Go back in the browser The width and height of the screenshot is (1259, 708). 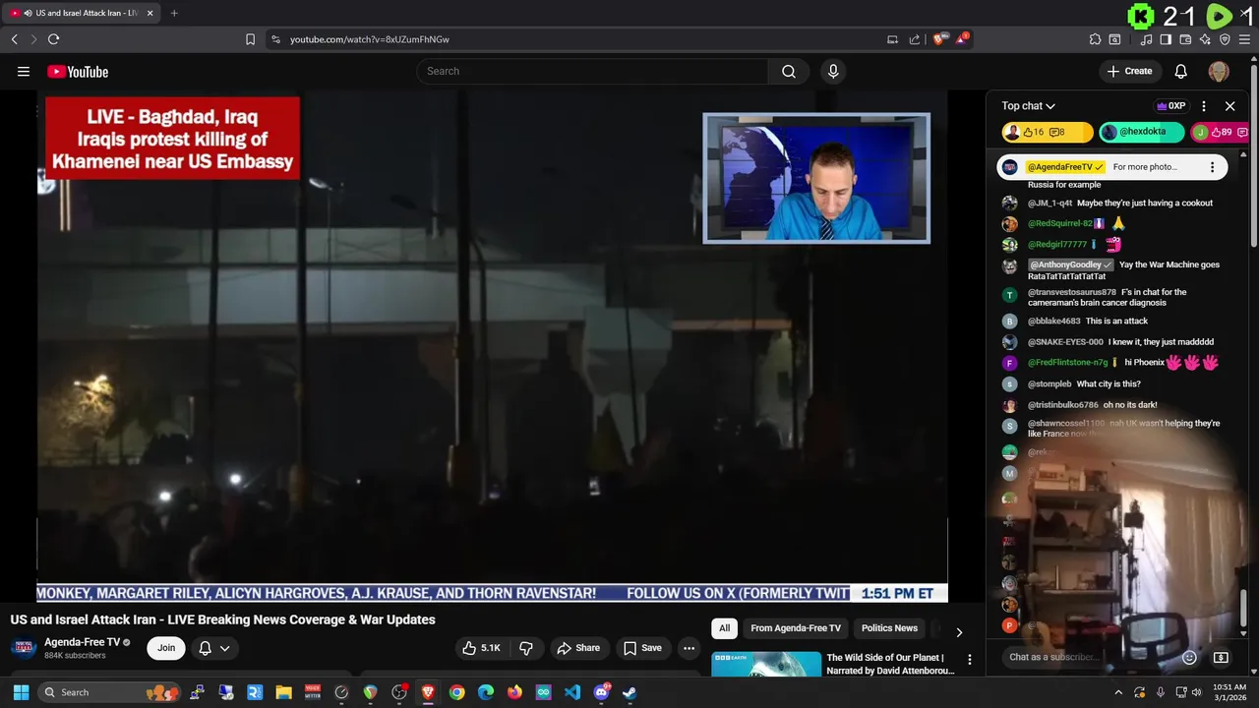[14, 39]
